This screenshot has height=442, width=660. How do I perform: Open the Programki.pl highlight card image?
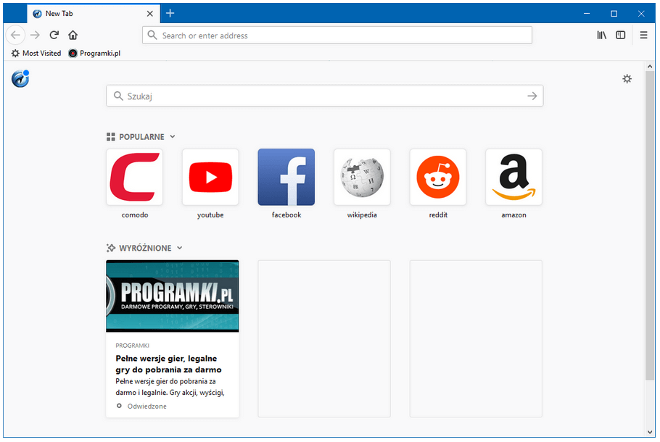[173, 296]
